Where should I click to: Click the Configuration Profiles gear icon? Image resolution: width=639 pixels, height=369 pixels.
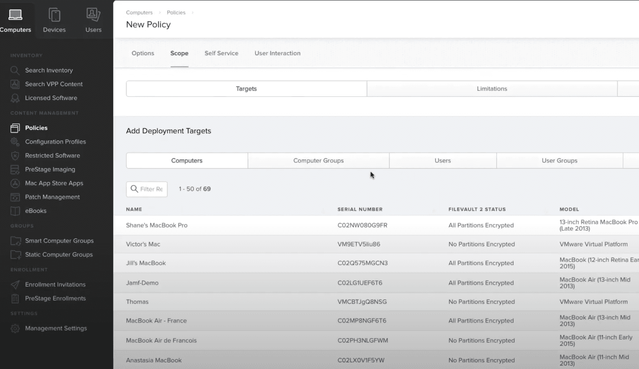[15, 142]
